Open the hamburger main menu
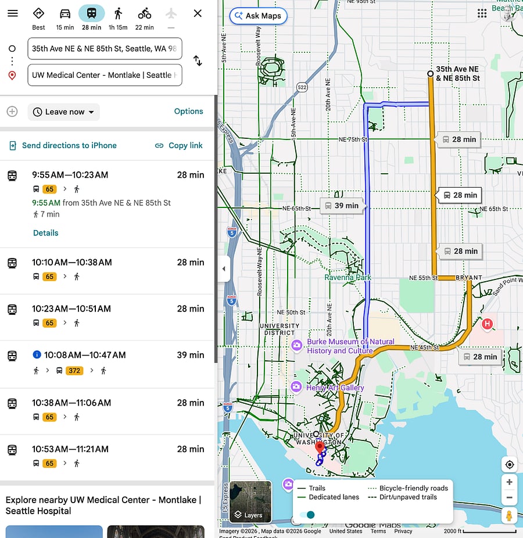Screen dimensions: 523x538 tap(13, 13)
